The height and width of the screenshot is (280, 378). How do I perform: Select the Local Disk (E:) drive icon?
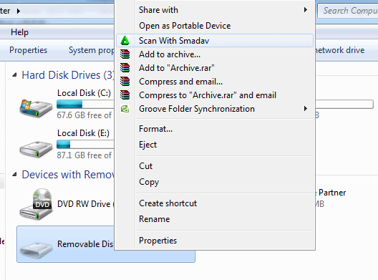pos(36,149)
